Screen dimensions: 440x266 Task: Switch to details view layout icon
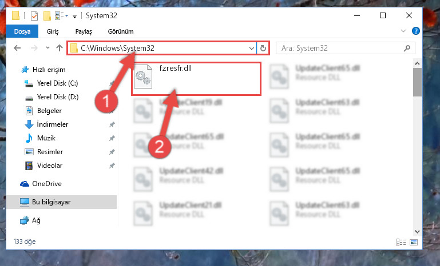click(x=401, y=242)
